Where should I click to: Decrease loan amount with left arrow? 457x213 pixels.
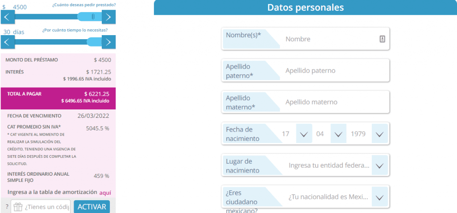pyautogui.click(x=8, y=17)
